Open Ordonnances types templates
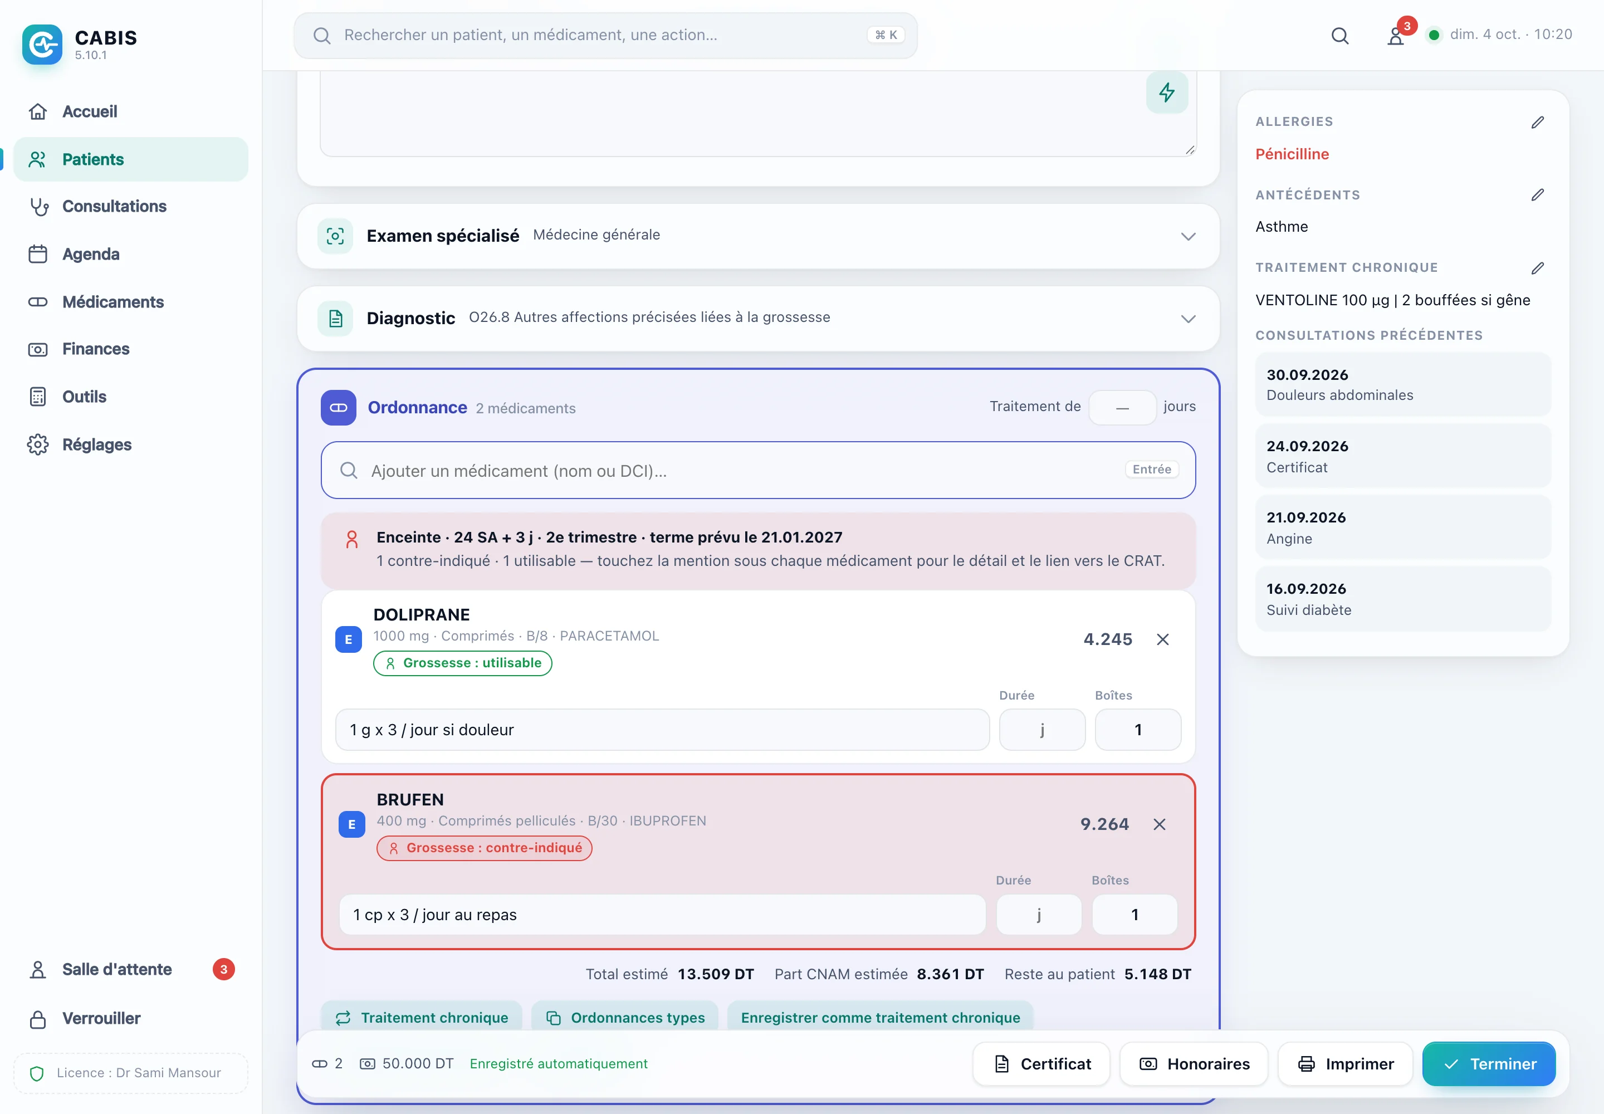The image size is (1604, 1114). 625,1017
